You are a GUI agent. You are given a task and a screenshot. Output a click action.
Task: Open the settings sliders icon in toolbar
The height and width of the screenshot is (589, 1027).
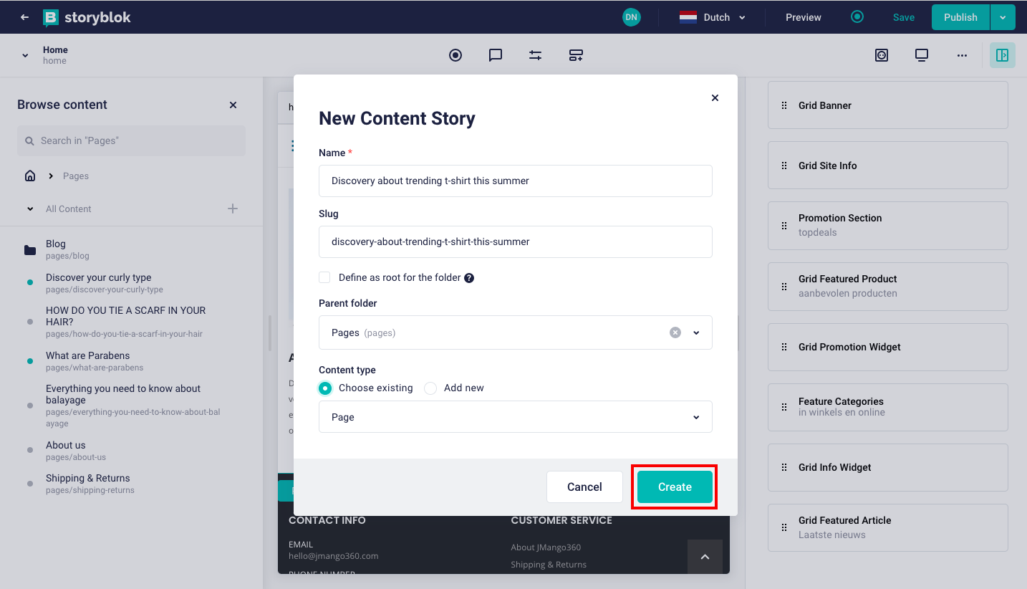[535, 55]
